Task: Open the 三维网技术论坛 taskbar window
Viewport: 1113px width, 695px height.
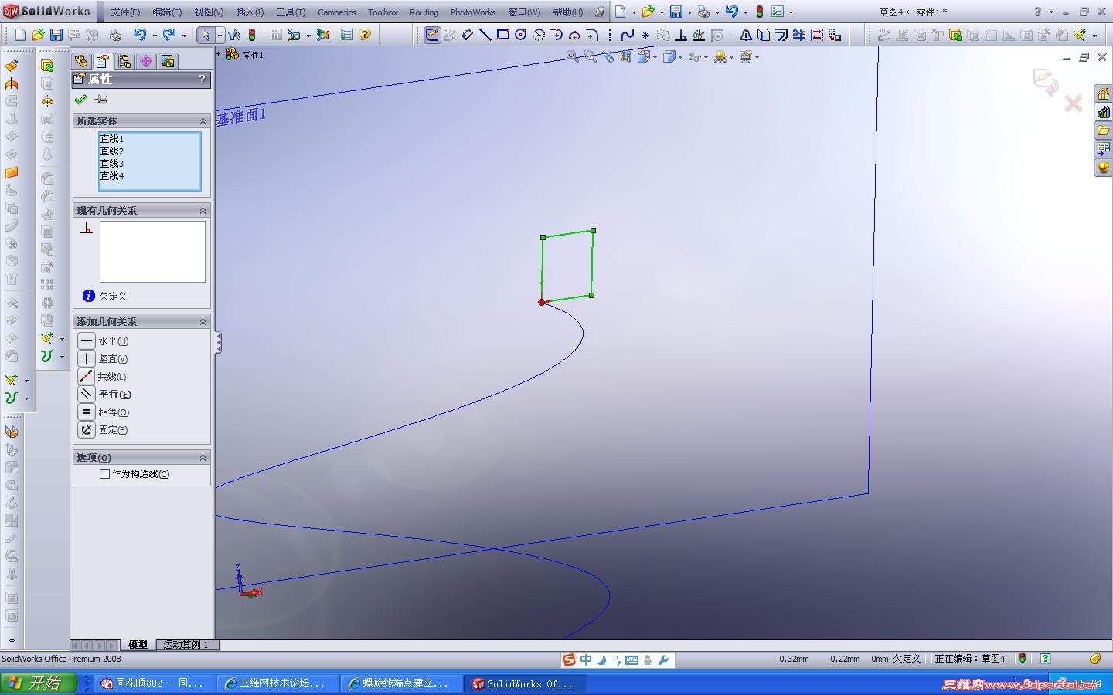Action: [277, 683]
